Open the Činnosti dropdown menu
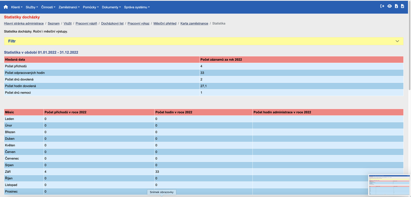The width and height of the screenshot is (411, 197). (x=48, y=7)
